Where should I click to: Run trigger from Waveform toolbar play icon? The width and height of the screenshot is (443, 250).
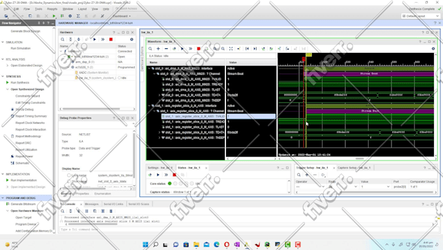pos(182,49)
